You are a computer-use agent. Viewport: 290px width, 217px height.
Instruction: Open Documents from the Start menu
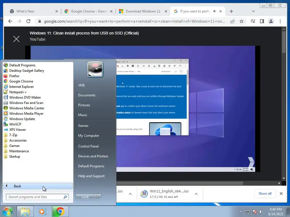(87, 95)
